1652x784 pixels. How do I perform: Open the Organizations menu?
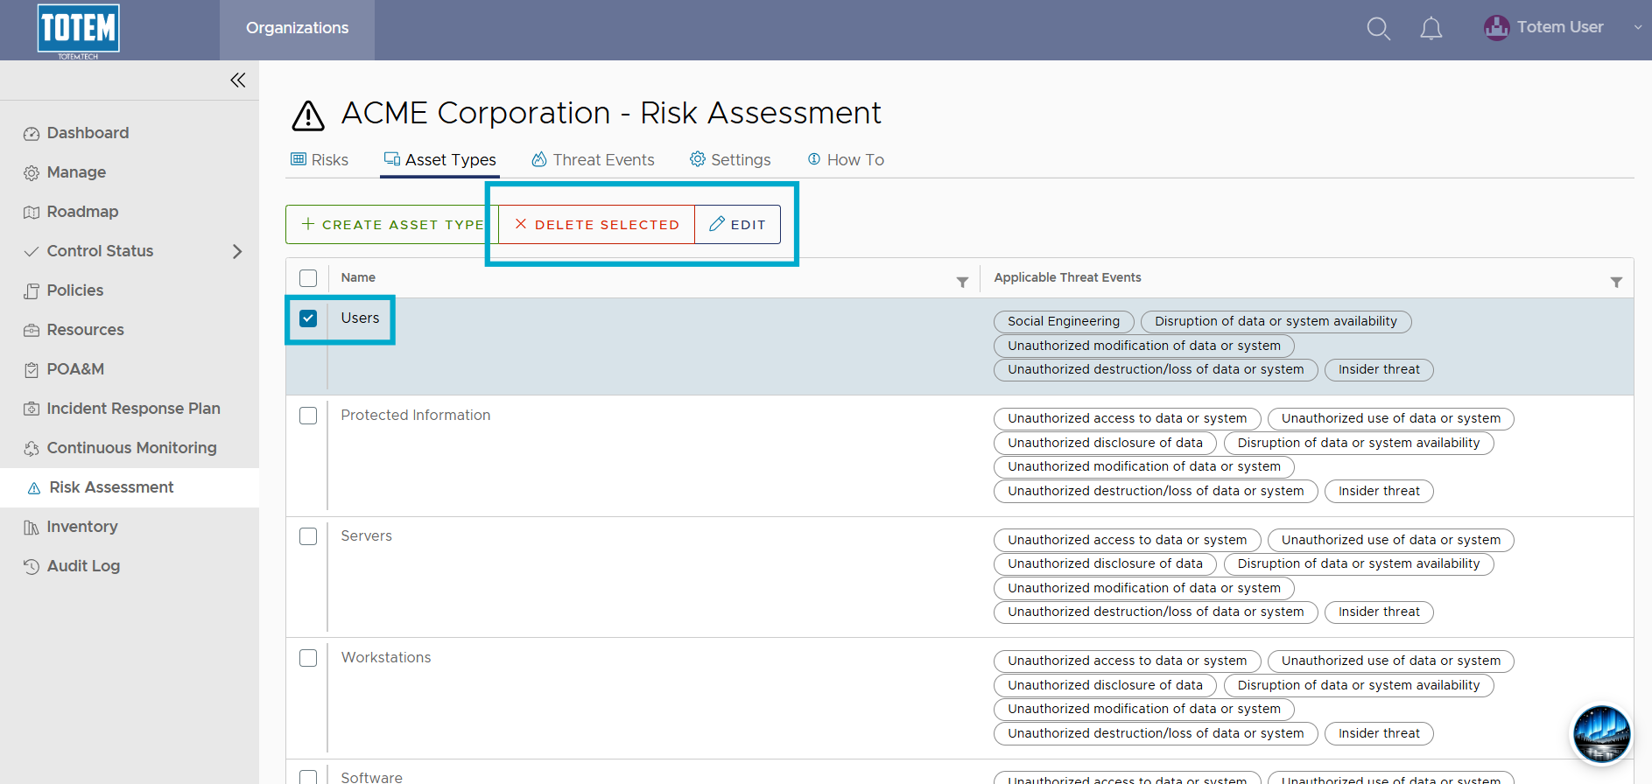(297, 29)
